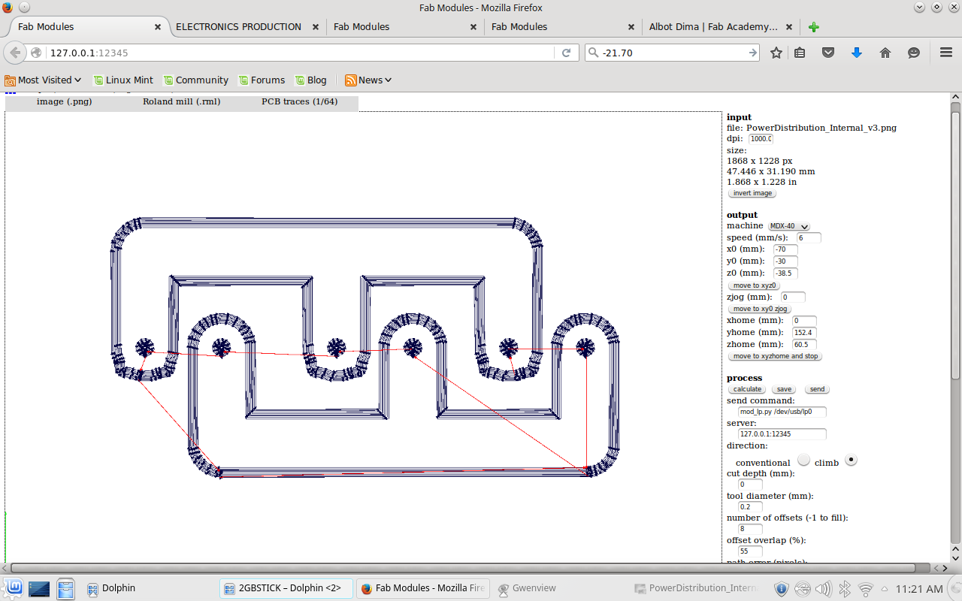
Task: Open the Downloads arrow icon
Action: pos(856,53)
